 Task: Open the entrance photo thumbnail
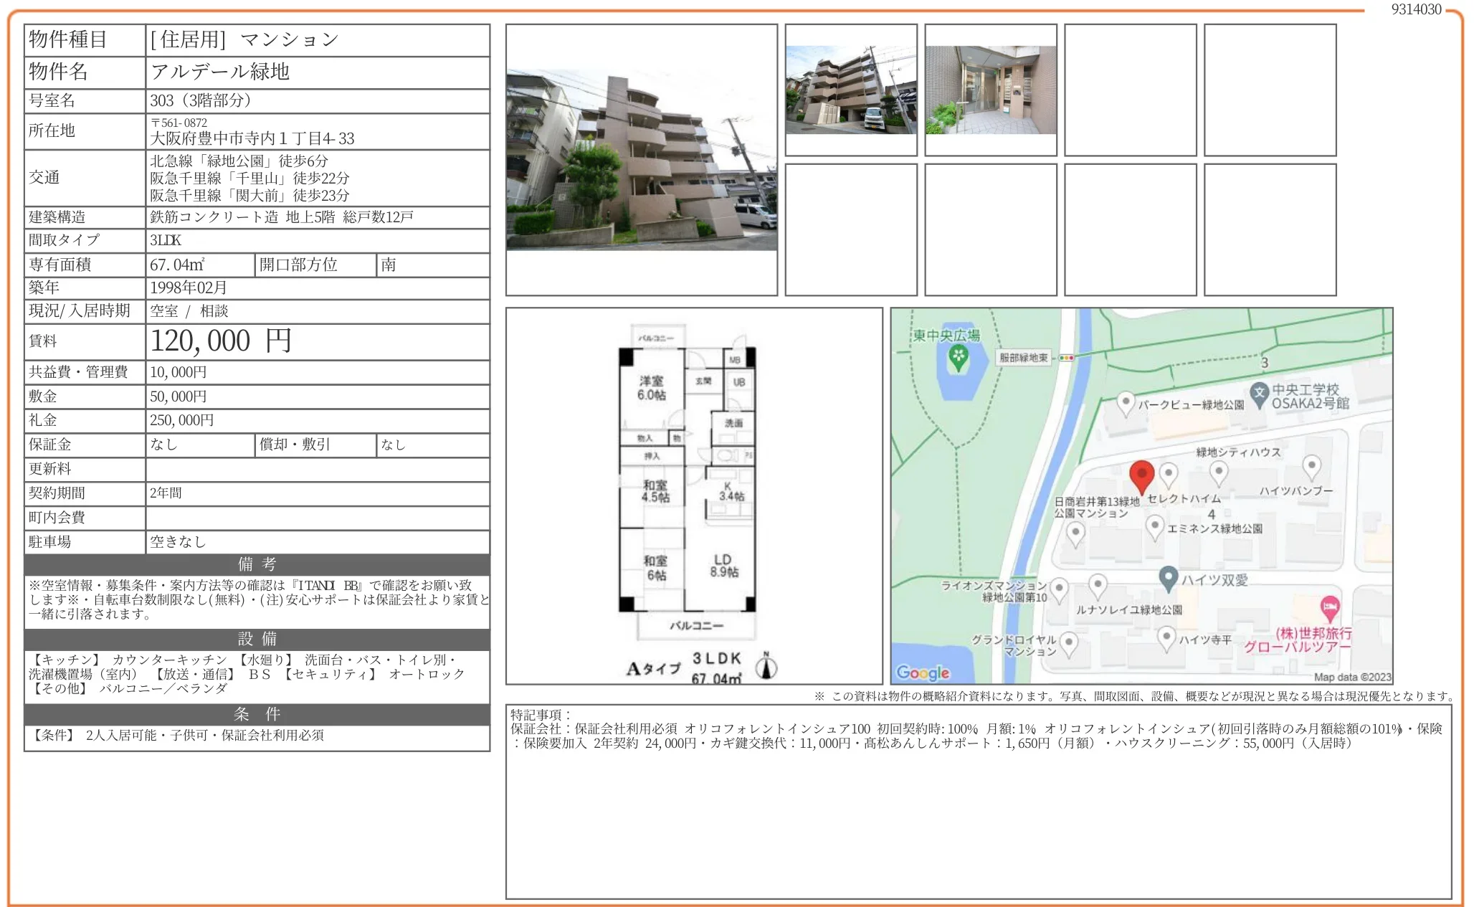point(989,90)
